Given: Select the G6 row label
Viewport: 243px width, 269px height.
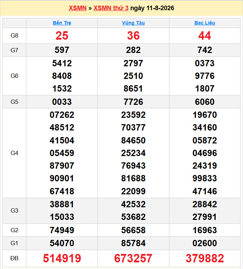Looking at the screenshot, I should [14, 76].
